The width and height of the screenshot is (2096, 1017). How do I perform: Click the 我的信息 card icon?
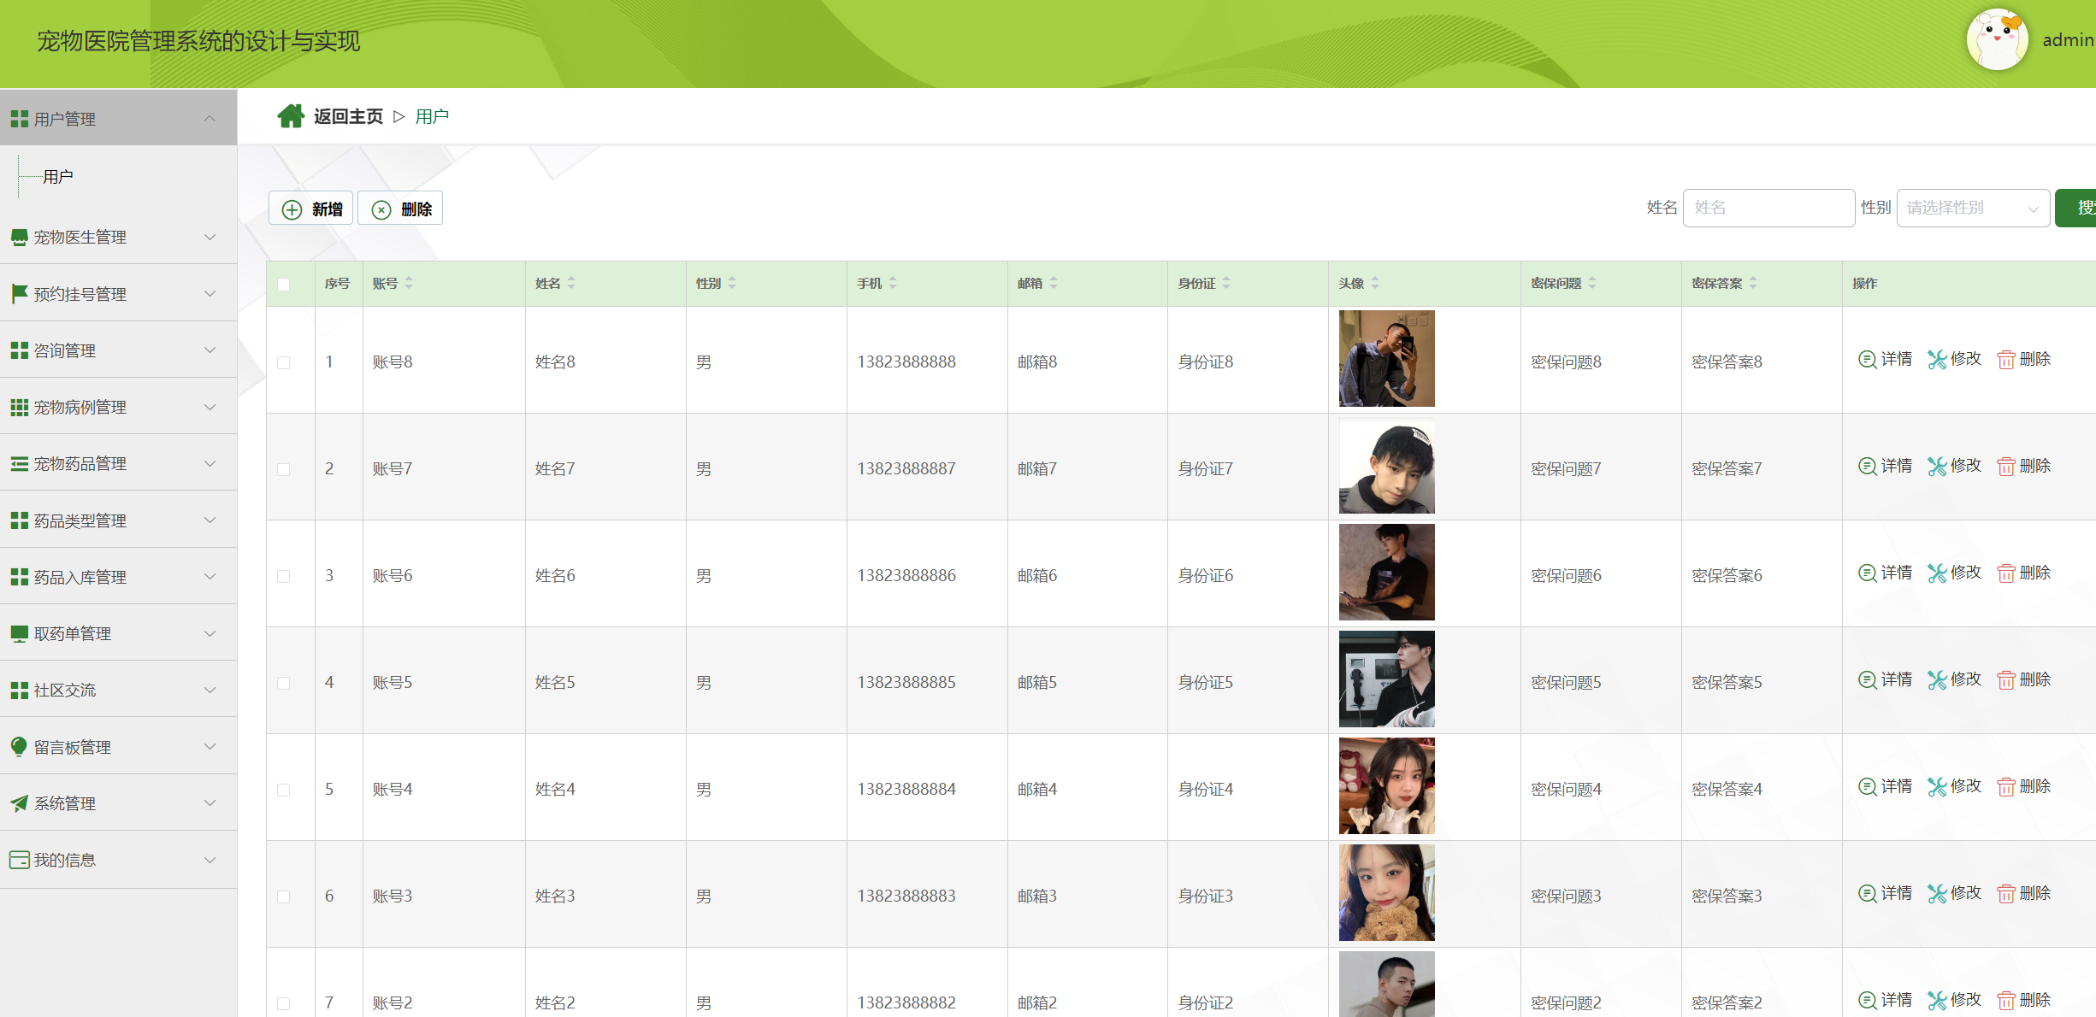(19, 860)
